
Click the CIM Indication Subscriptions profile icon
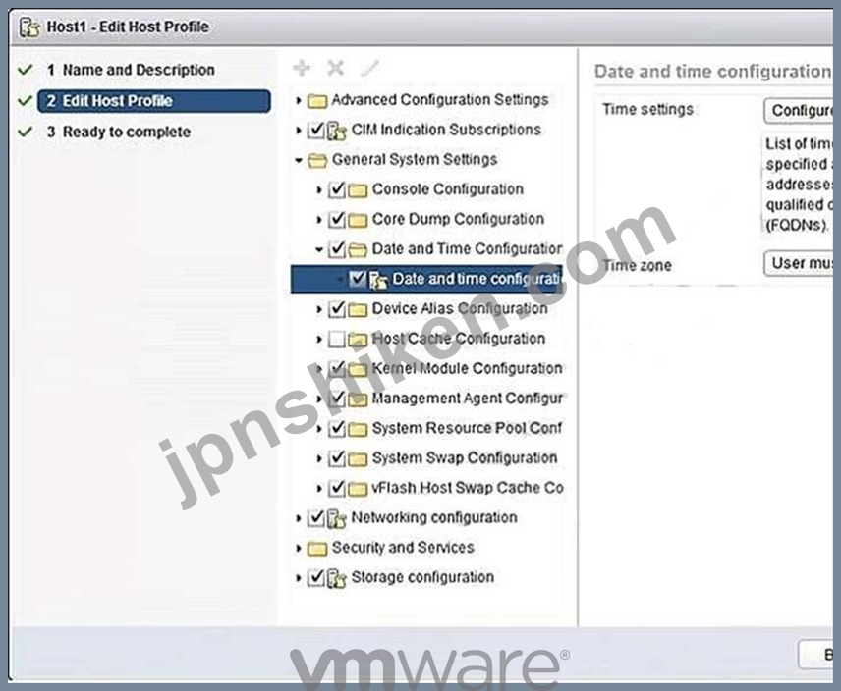(336, 131)
